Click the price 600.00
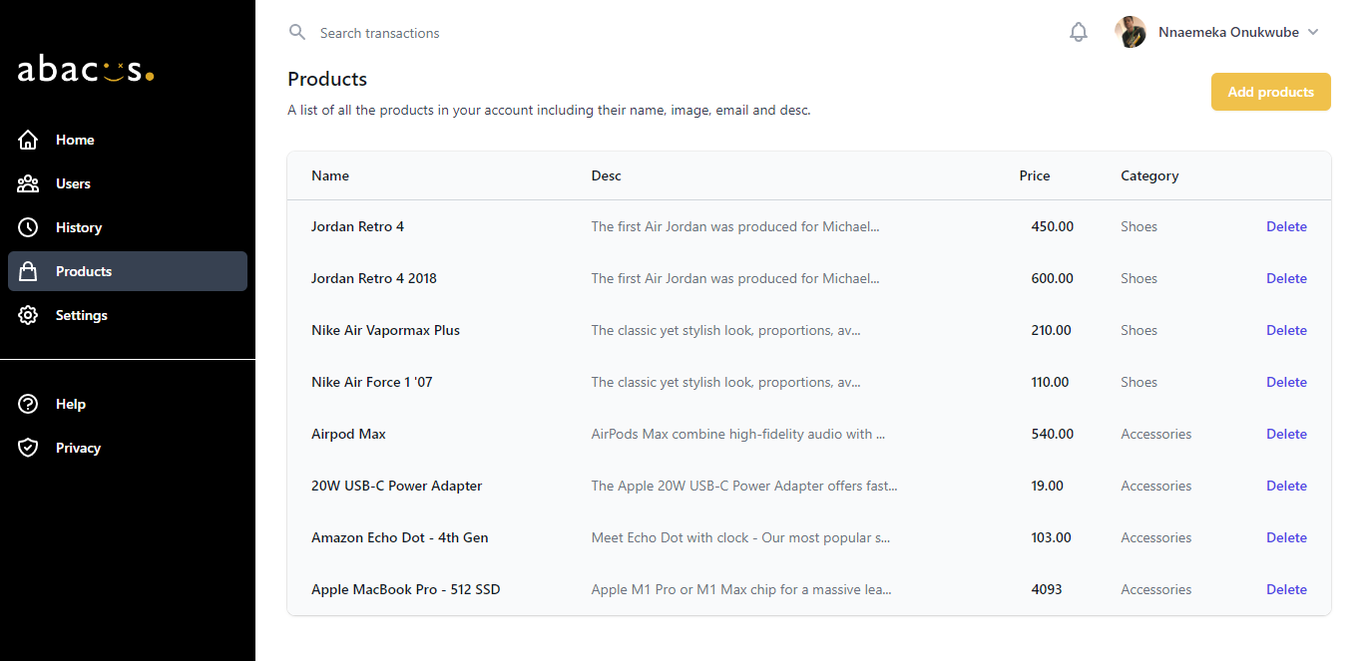Screen dimensions: 1363x661 coord(1053,278)
